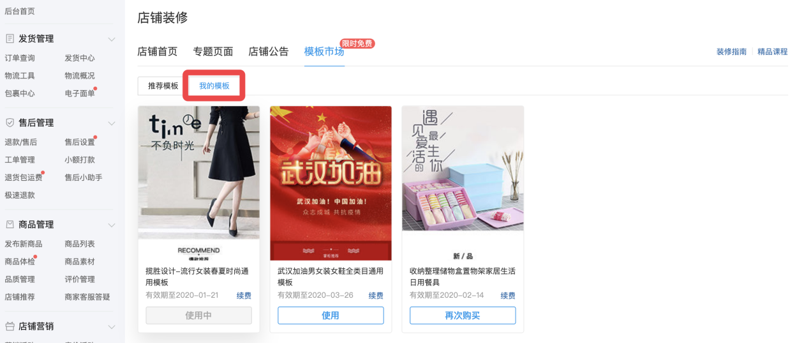Collapse the 发货管理 section chevron
The image size is (797, 343).
pyautogui.click(x=112, y=39)
